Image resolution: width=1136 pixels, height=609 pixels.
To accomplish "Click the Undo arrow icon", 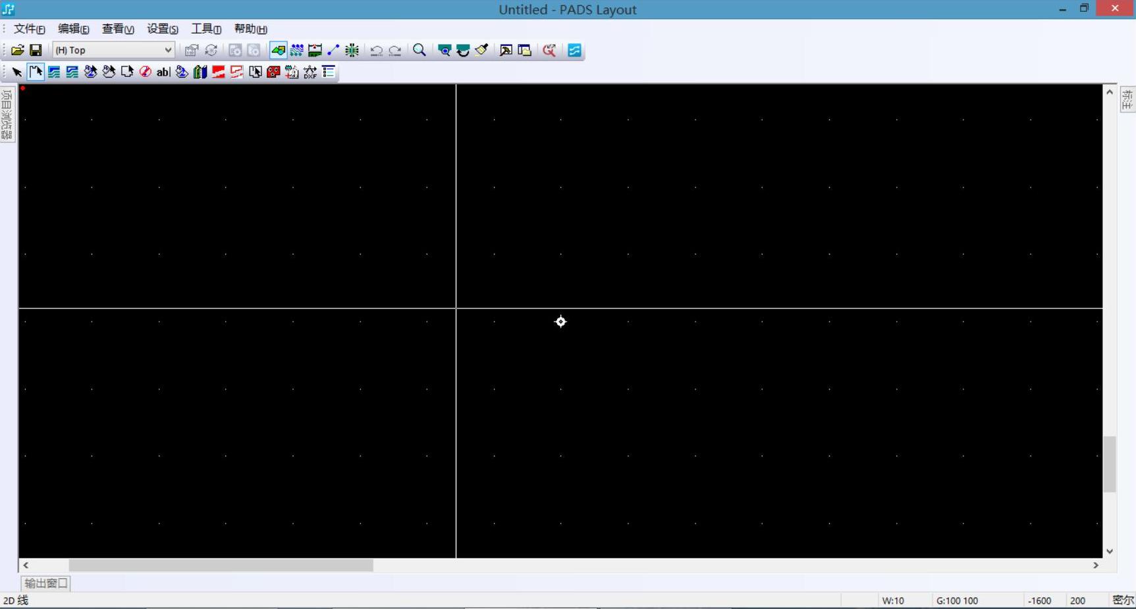I will 377,50.
